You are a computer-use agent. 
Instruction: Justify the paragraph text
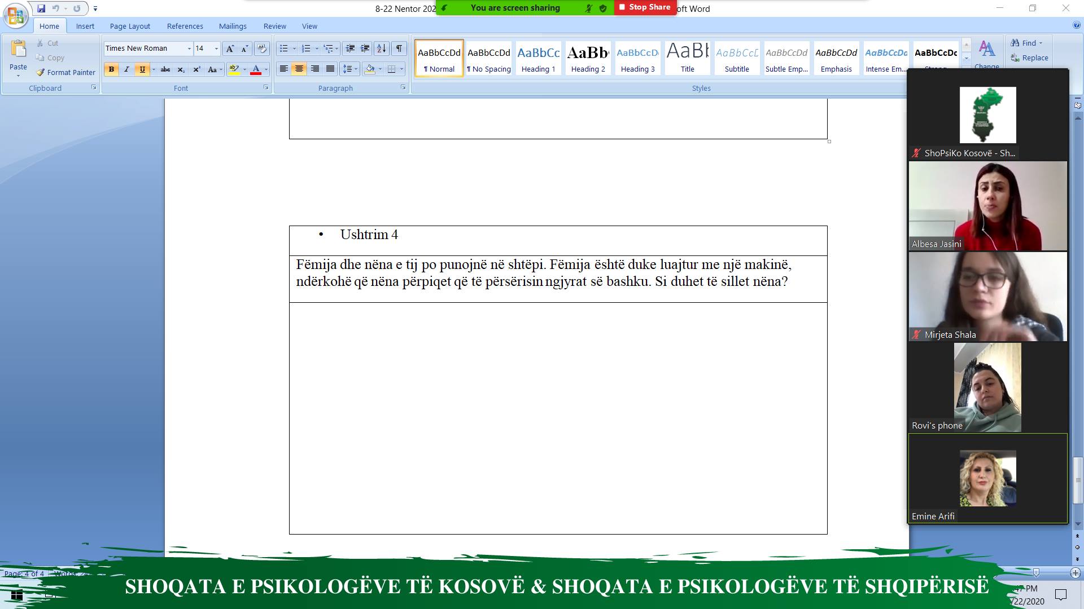point(330,69)
